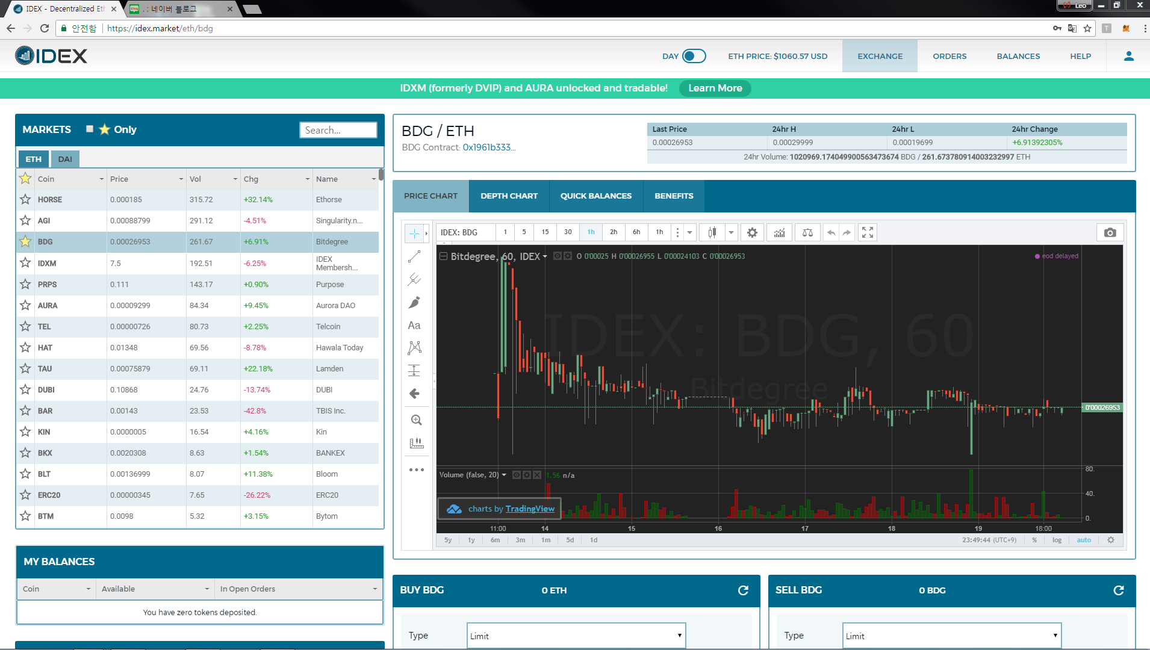Click the IDEX logo
Viewport: 1150px width, 650px height.
tap(51, 56)
